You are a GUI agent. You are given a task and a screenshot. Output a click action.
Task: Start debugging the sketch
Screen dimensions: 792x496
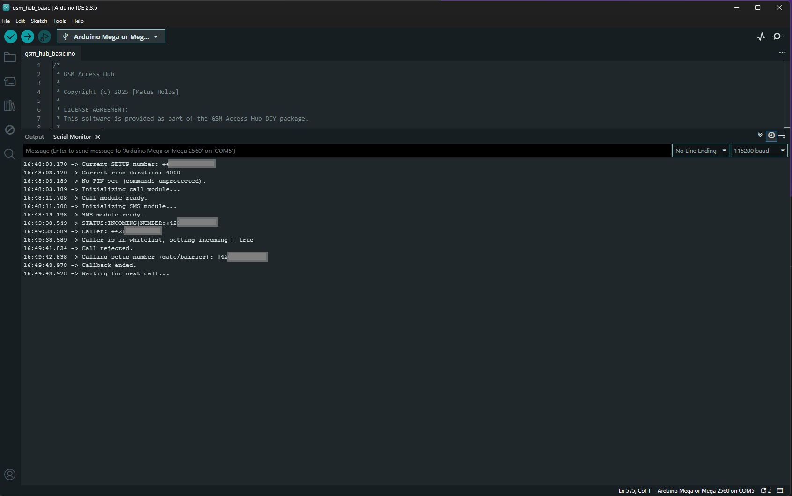click(44, 36)
